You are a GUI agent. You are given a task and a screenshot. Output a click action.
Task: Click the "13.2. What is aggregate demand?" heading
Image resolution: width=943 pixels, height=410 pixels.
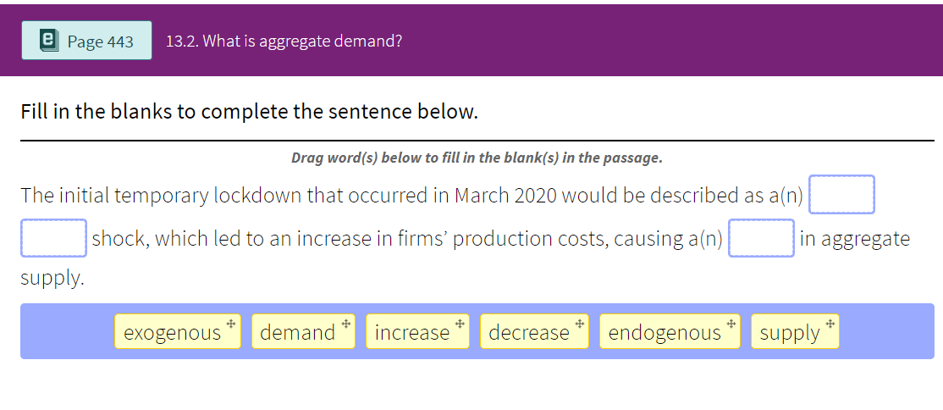tap(284, 42)
